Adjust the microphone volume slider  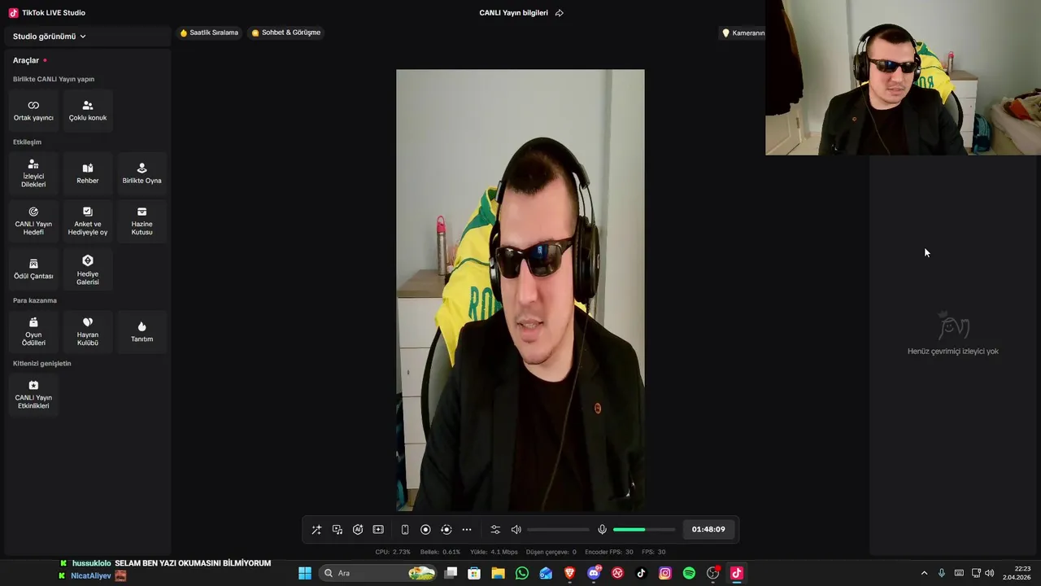[644, 530]
